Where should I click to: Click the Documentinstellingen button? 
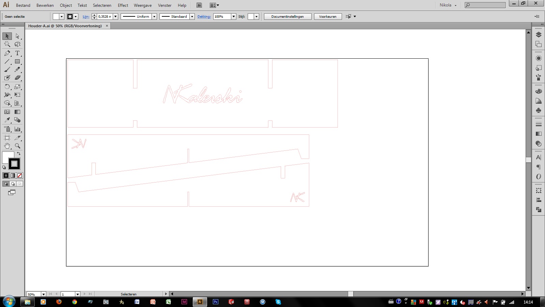pyautogui.click(x=287, y=16)
